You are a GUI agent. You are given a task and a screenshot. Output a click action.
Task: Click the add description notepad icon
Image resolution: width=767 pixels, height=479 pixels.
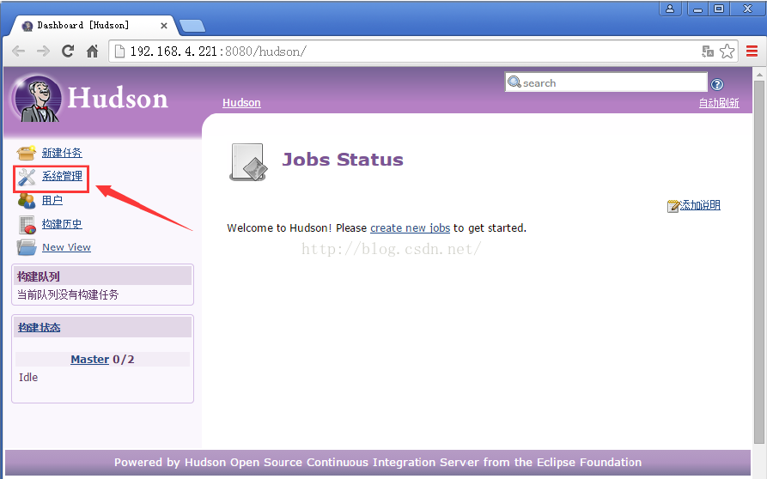point(673,206)
